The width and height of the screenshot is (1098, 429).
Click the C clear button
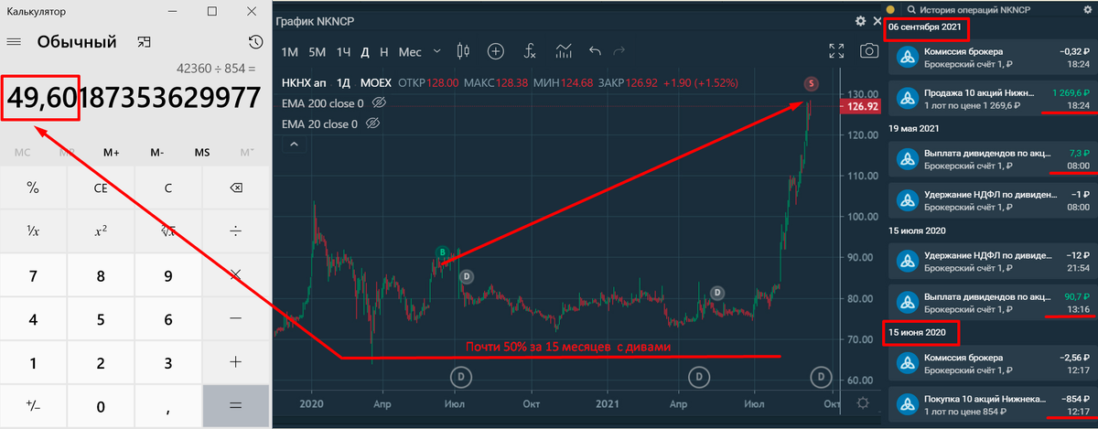pos(168,188)
